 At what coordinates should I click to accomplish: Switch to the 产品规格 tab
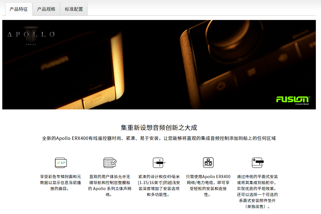coord(46,9)
